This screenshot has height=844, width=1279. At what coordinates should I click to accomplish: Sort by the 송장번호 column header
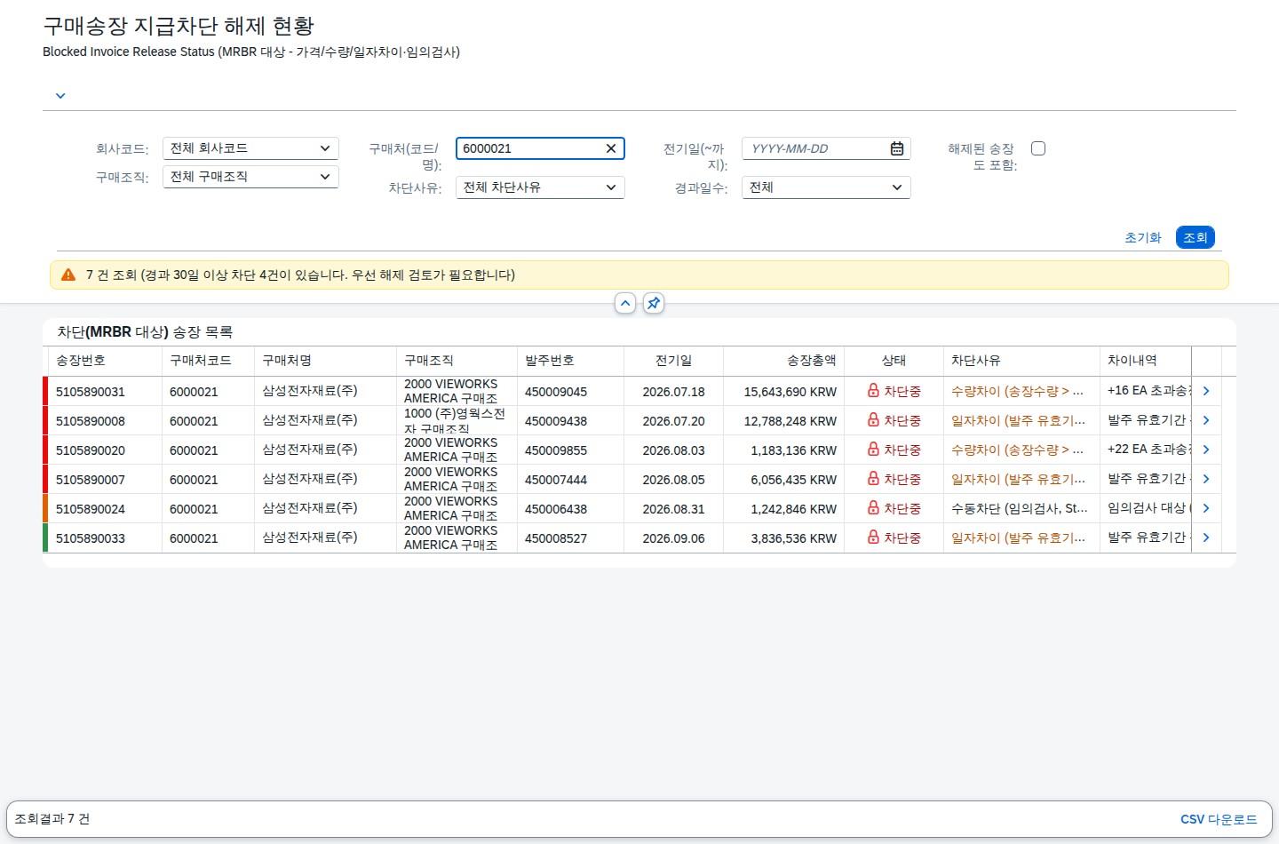point(105,361)
